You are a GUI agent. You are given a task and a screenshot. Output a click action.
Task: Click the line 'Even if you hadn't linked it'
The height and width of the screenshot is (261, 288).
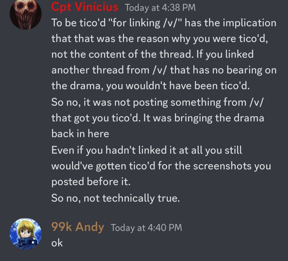(147, 150)
